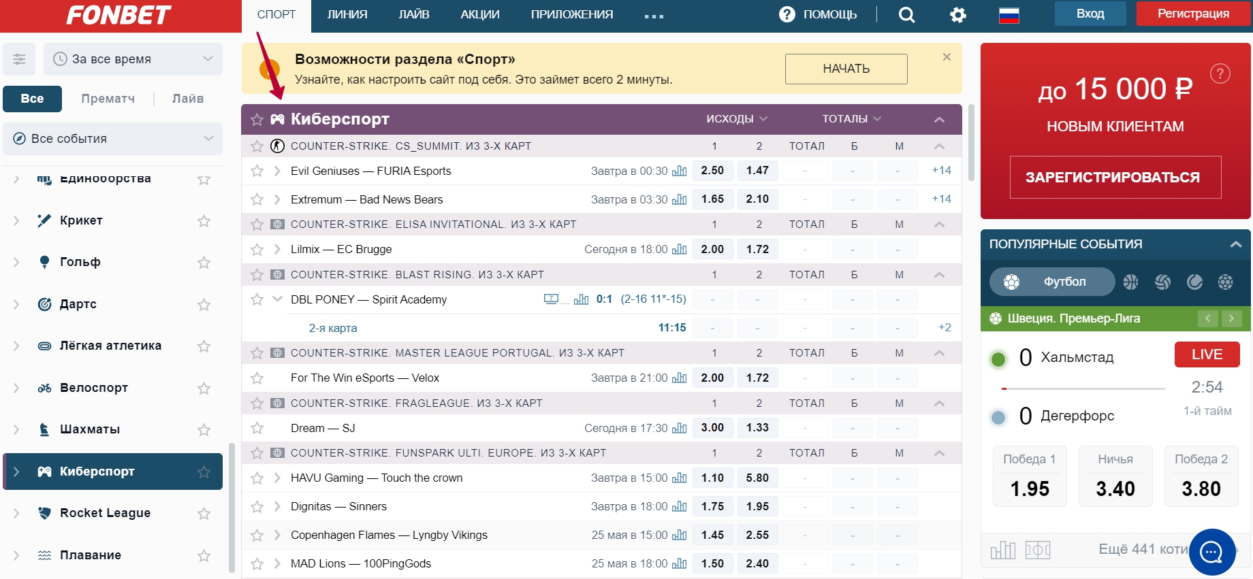Collapse the DBL PONEY — Spirit Academy match
This screenshot has height=579, width=1253.
[277, 299]
